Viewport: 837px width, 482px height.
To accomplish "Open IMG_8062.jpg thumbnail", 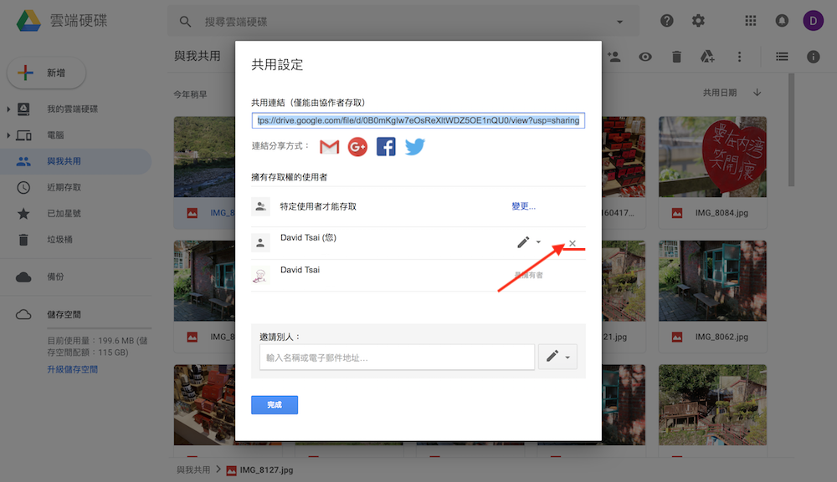I will coord(712,281).
